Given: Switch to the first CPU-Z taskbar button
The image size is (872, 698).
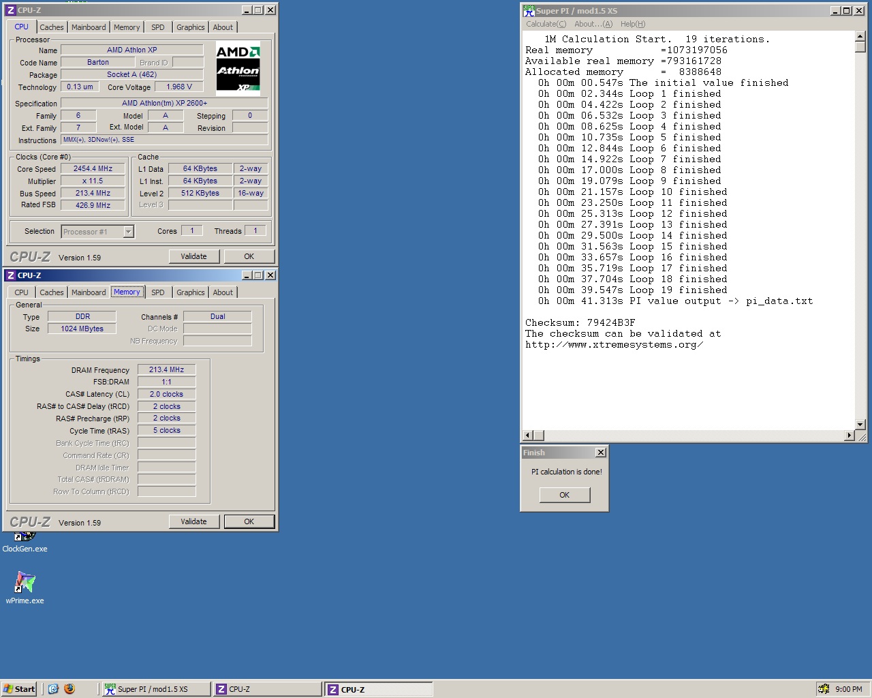Looking at the screenshot, I should [267, 689].
